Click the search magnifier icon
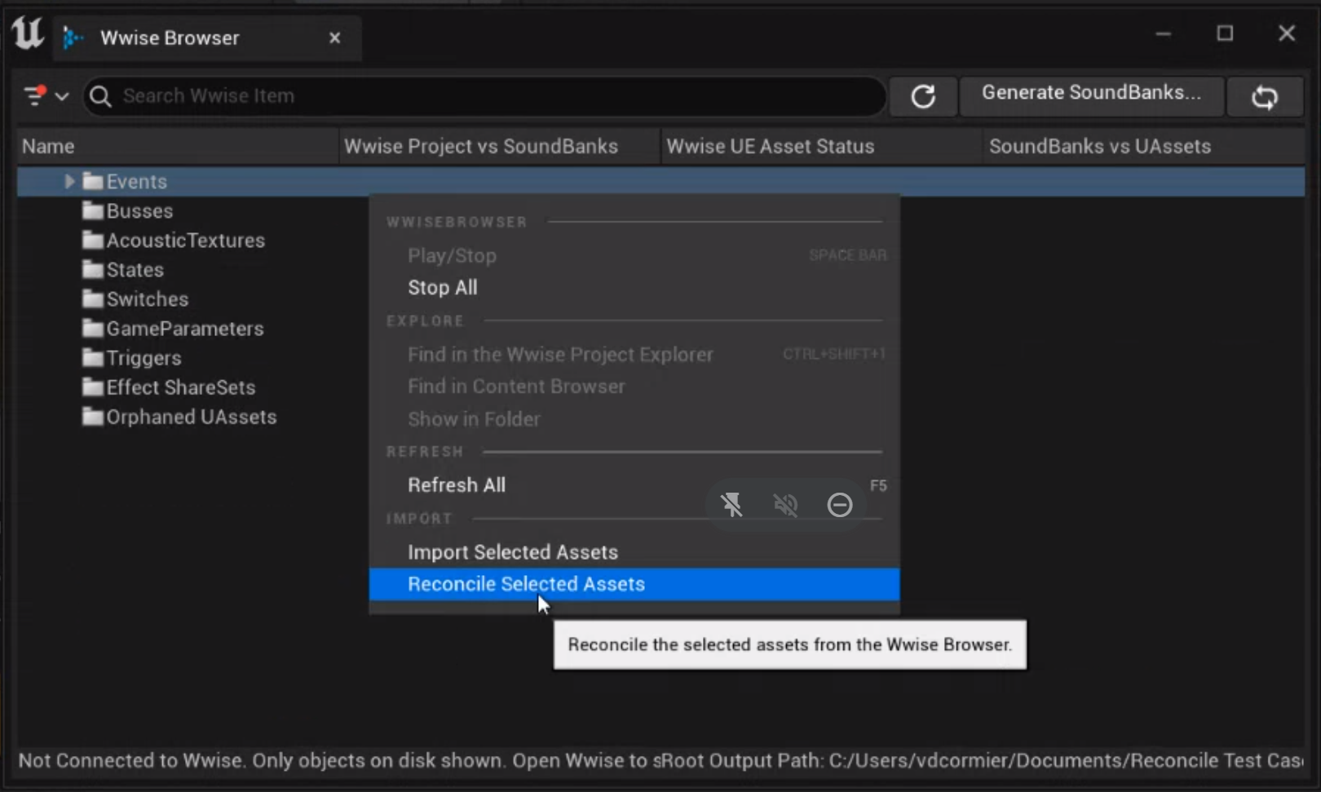The width and height of the screenshot is (1321, 792). 100,96
